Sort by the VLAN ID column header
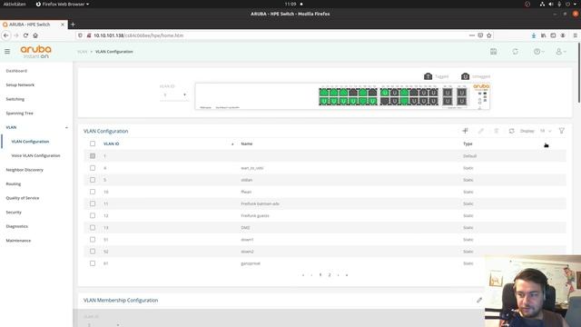This screenshot has height=327, width=581. [111, 144]
